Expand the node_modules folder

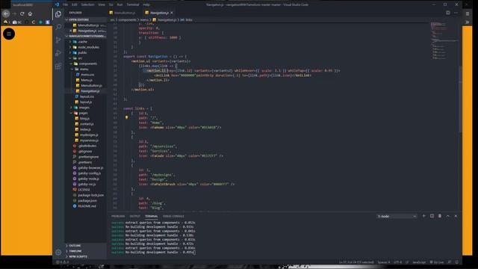(88, 47)
